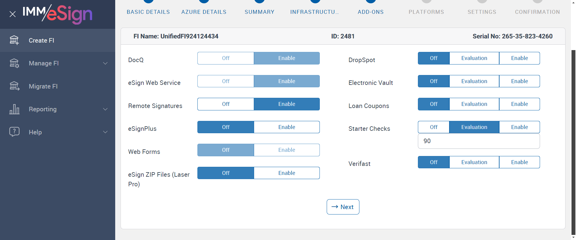Turn Remote Signatures Off
Viewport: 576px width, 240px height.
(226, 104)
